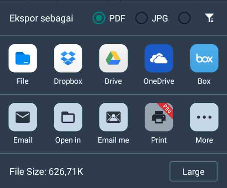227x188 pixels.
Task: Export to Box cloud storage
Action: [204, 58]
